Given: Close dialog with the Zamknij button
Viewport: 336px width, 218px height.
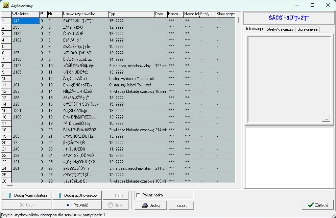Looking at the screenshot, I should (317, 205).
